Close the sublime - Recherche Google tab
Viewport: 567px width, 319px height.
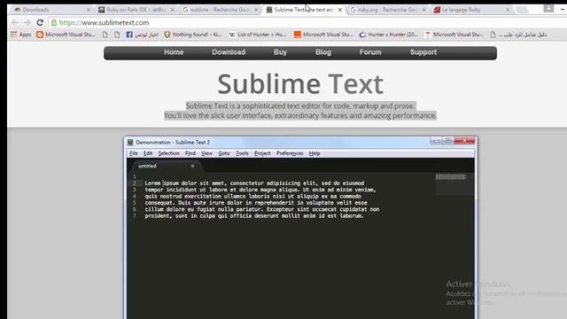click(x=256, y=10)
